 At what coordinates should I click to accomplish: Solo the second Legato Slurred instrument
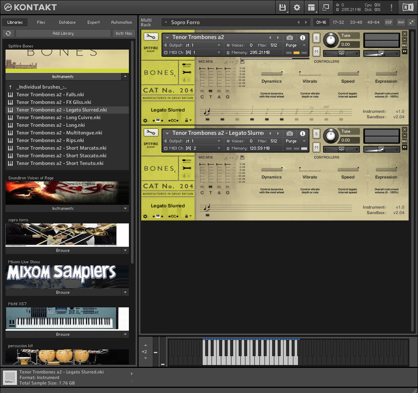tap(316, 133)
